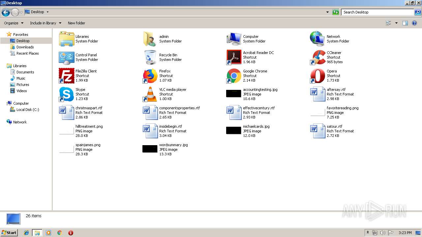Select the Computer system folder icon
This screenshot has width=422, height=237.
click(x=234, y=39)
